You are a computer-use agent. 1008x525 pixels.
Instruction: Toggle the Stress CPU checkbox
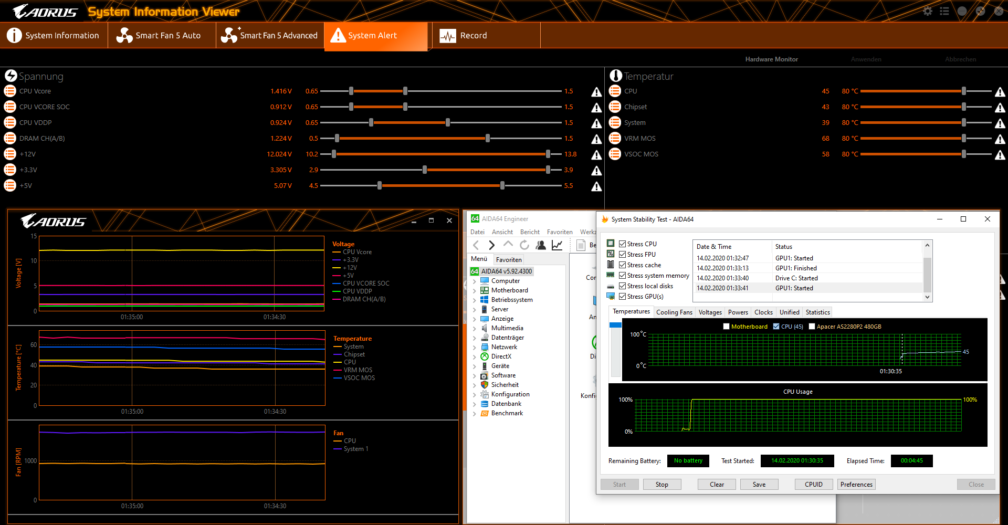point(622,244)
